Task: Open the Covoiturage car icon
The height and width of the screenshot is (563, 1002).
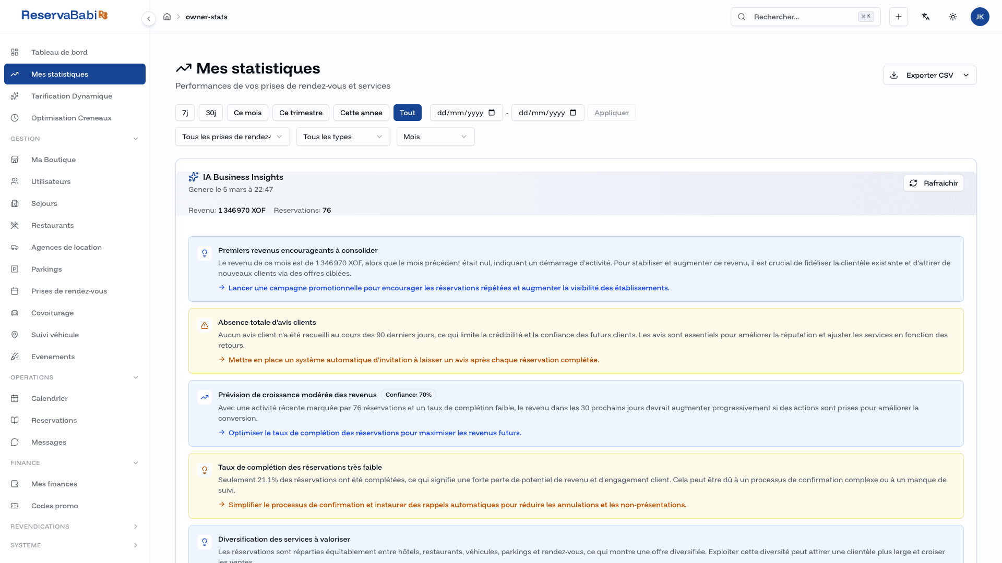Action: point(15,313)
